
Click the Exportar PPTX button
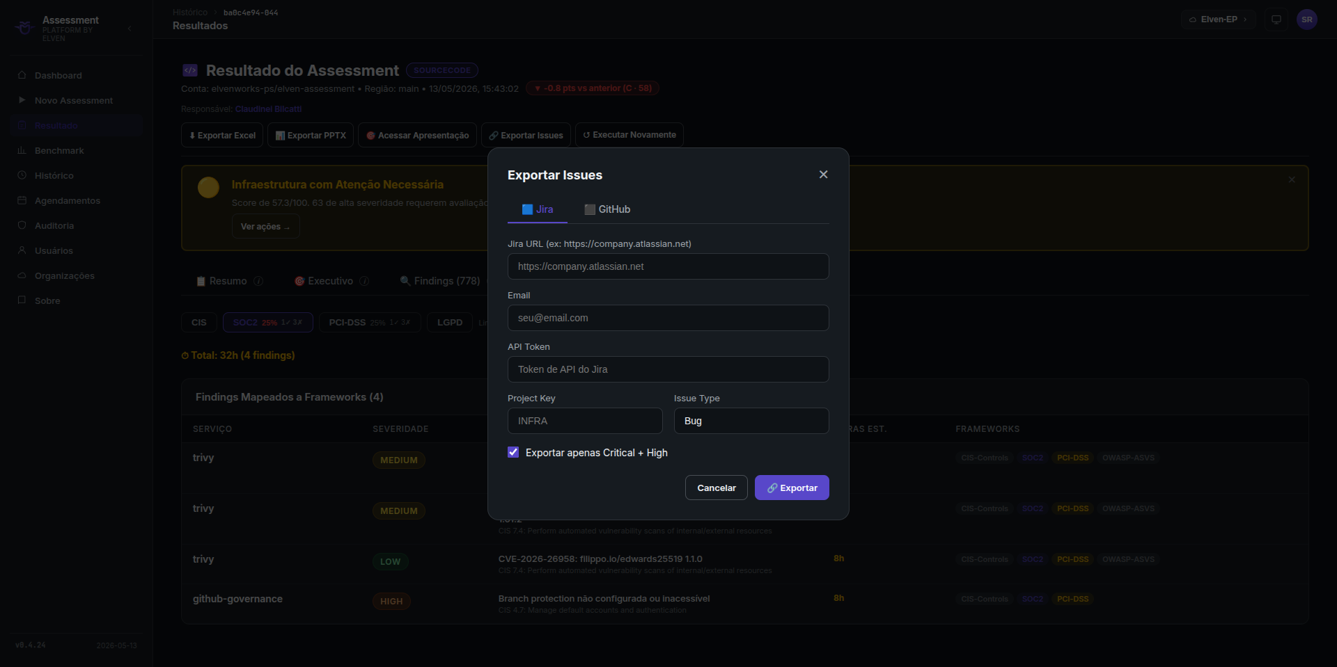[x=311, y=135]
